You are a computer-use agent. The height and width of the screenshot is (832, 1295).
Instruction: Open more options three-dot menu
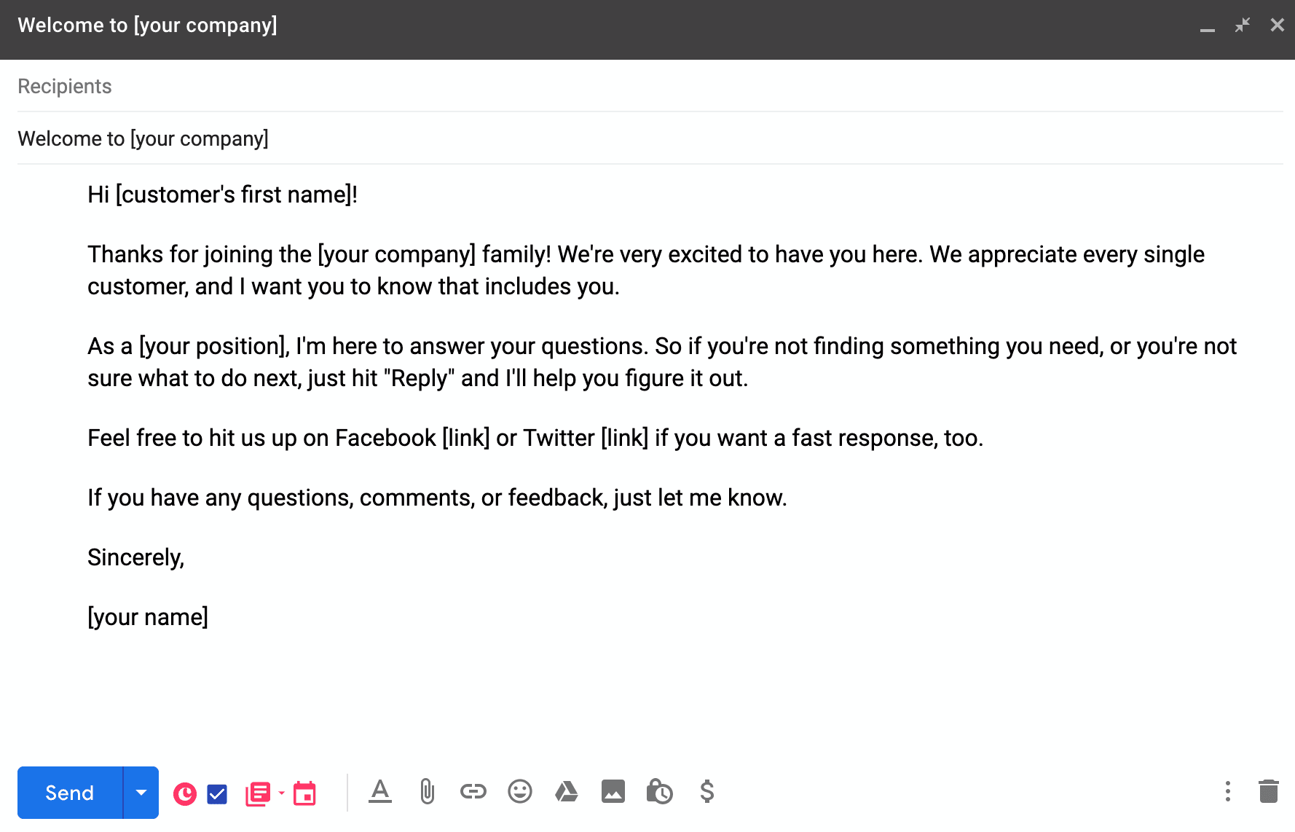[1228, 791]
